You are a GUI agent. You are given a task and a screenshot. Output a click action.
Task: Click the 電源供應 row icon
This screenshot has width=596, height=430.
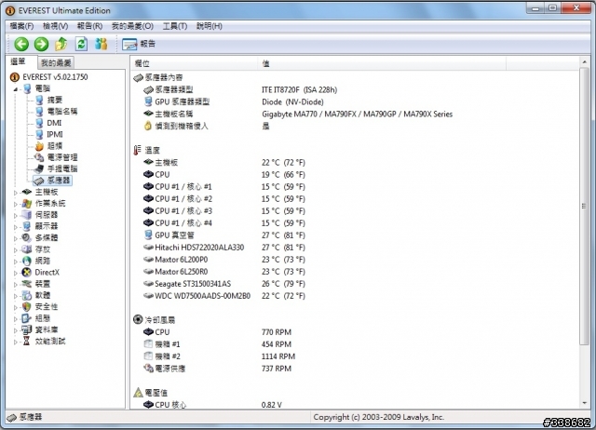(x=148, y=368)
